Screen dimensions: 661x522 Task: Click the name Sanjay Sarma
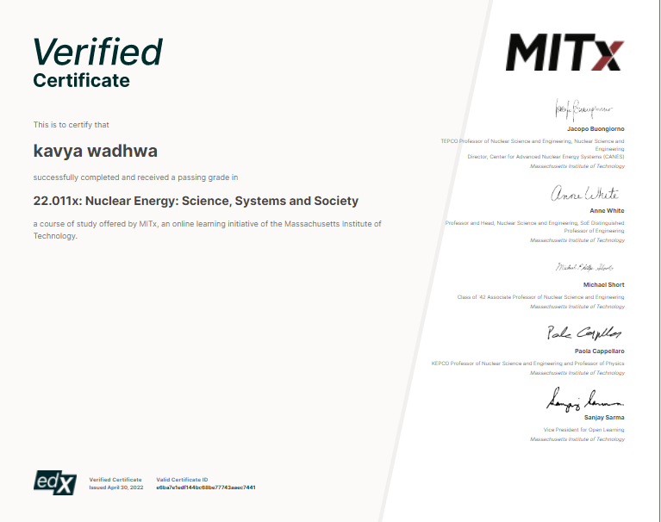point(604,418)
